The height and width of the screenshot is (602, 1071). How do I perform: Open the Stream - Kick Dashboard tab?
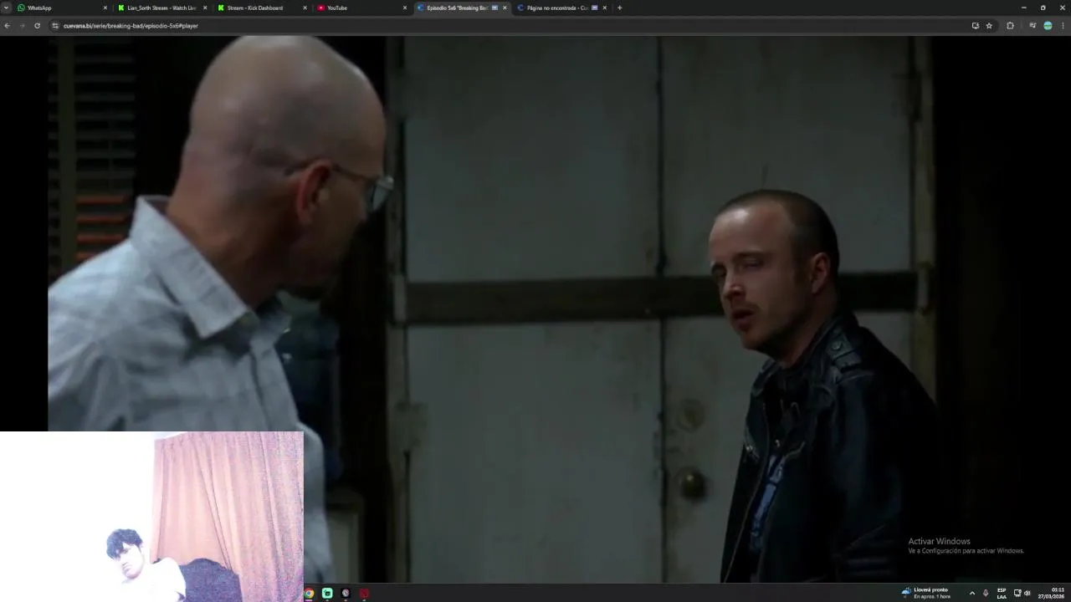pos(260,8)
